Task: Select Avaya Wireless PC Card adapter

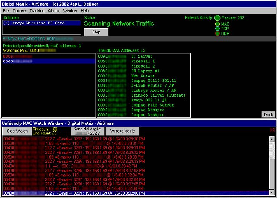Action: coord(42,23)
